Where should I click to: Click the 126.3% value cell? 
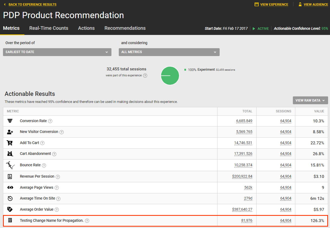[x=317, y=220]
